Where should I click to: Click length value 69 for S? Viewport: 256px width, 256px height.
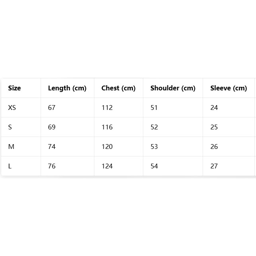point(52,127)
